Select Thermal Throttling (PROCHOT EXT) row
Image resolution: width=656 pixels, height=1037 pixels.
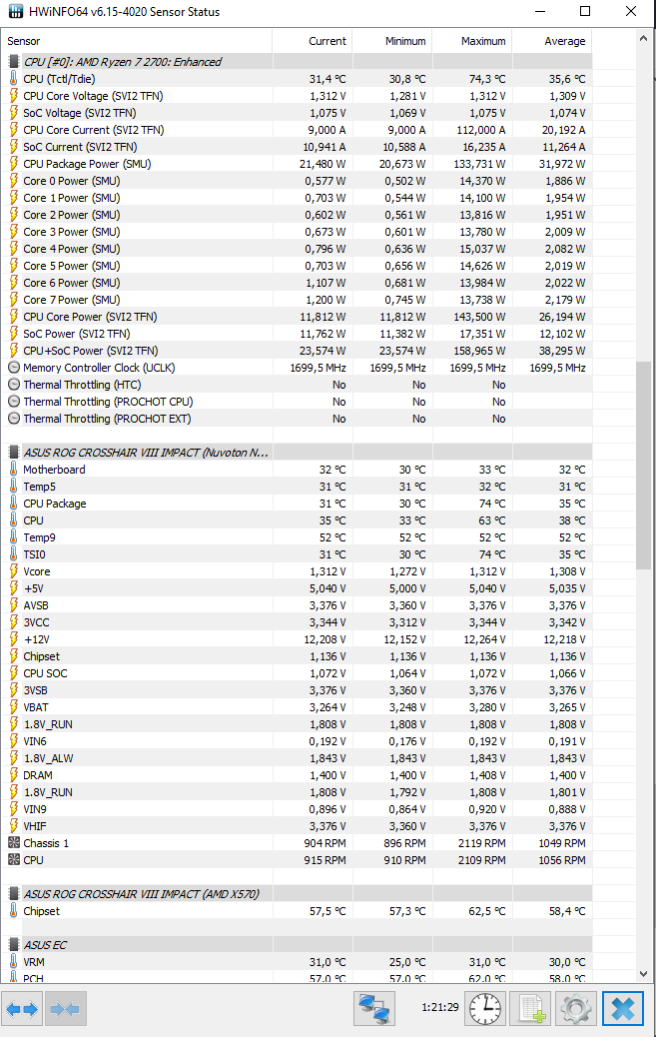pos(297,419)
